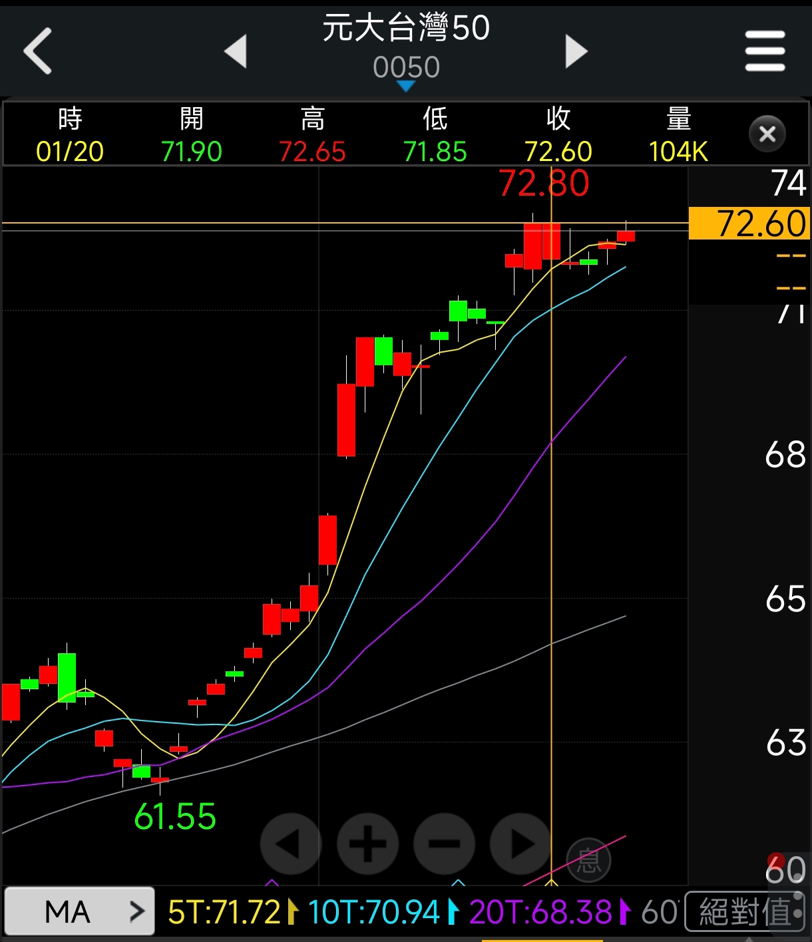The width and height of the screenshot is (812, 942).
Task: Toggle the 息 dividend display button
Action: (588, 860)
